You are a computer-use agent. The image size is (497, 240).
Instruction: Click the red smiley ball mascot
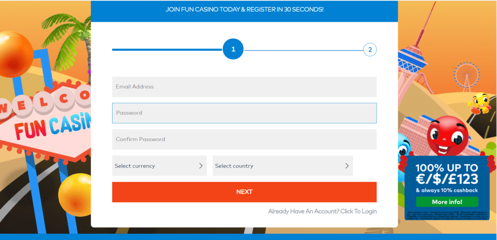point(447,135)
